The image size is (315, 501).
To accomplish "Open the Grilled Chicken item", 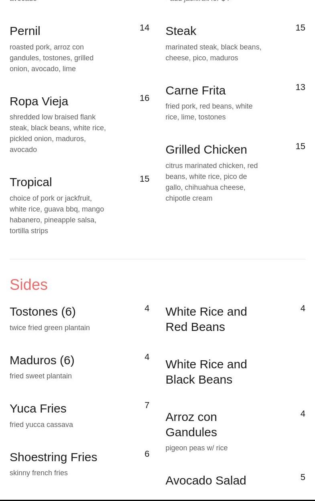I will coord(206,150).
